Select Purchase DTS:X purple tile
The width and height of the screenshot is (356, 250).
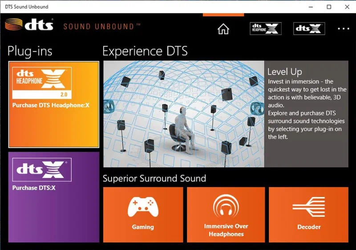[x=54, y=197]
